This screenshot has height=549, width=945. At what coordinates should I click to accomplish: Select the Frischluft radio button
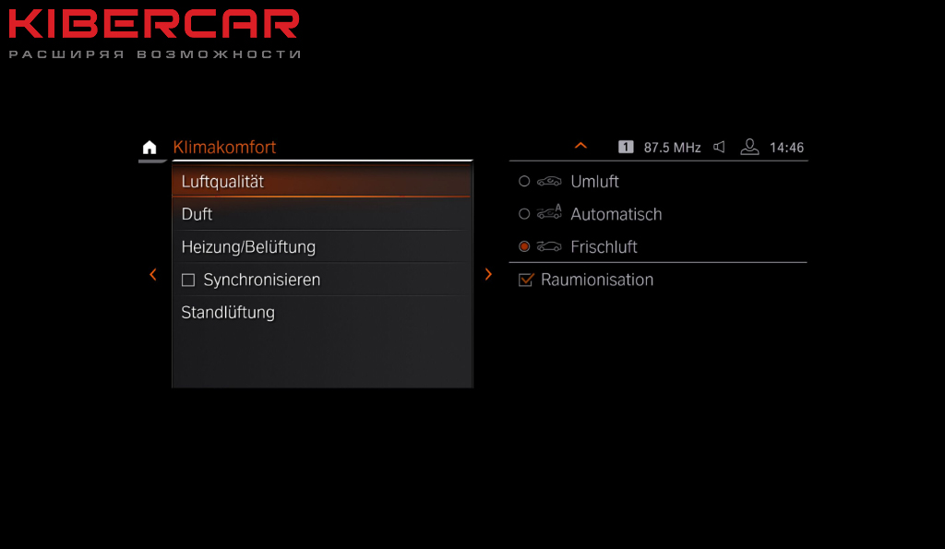(x=524, y=246)
